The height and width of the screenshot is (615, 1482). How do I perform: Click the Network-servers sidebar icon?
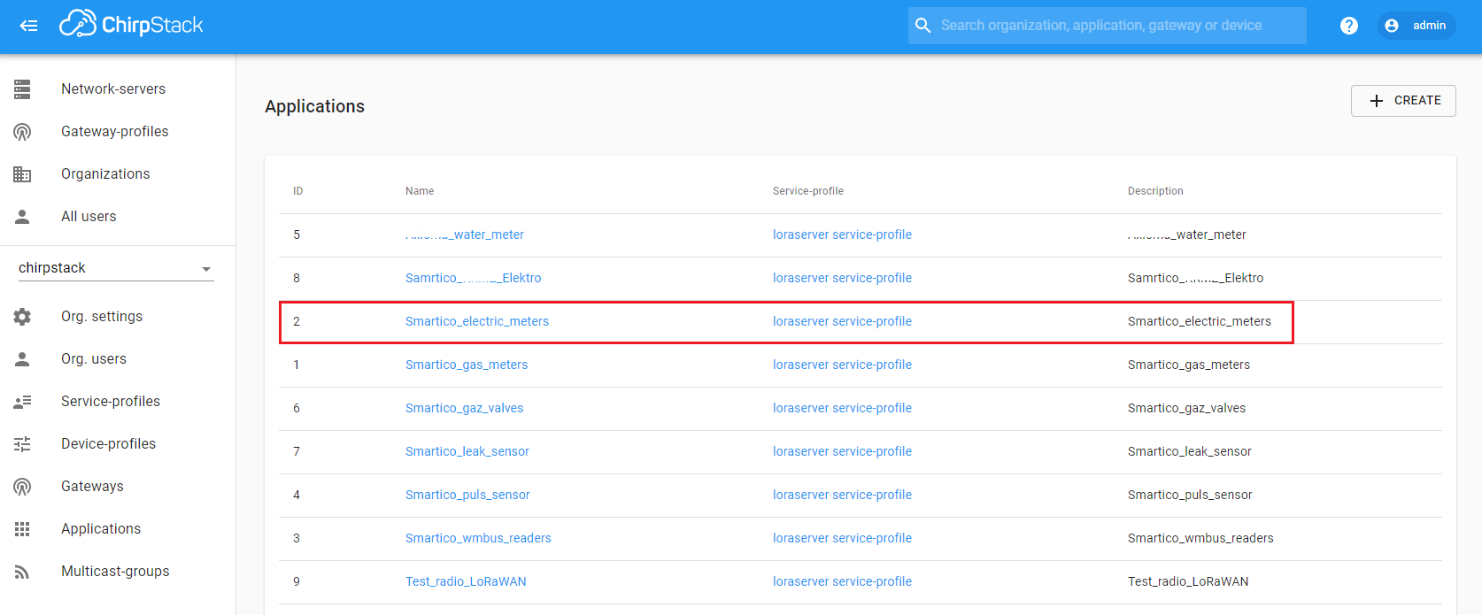coord(22,89)
